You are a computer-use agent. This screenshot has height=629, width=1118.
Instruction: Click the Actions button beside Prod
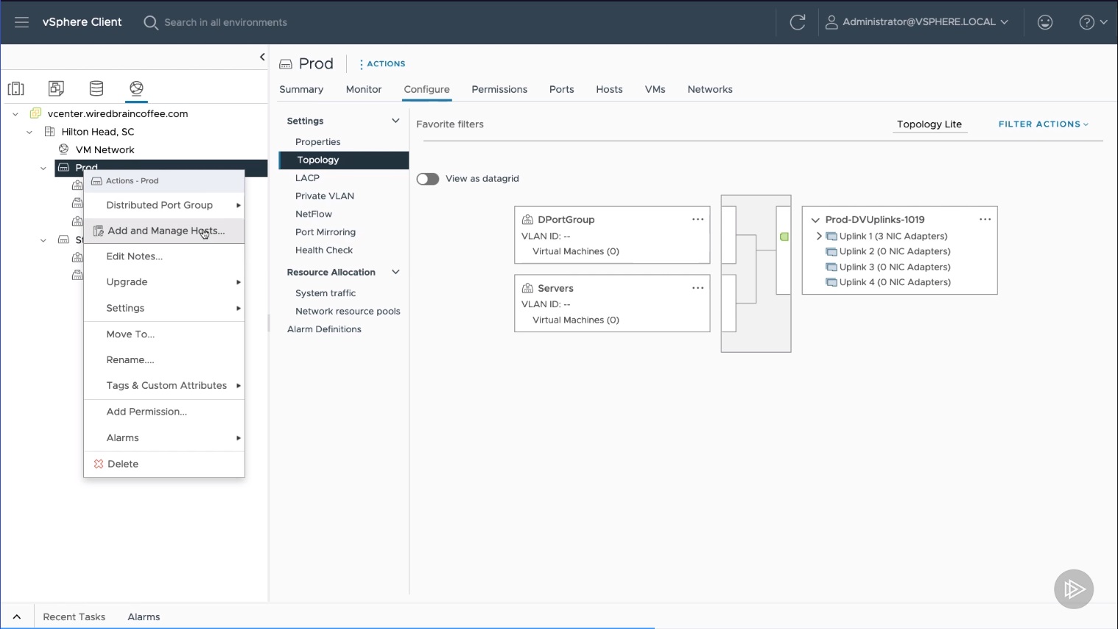point(382,64)
